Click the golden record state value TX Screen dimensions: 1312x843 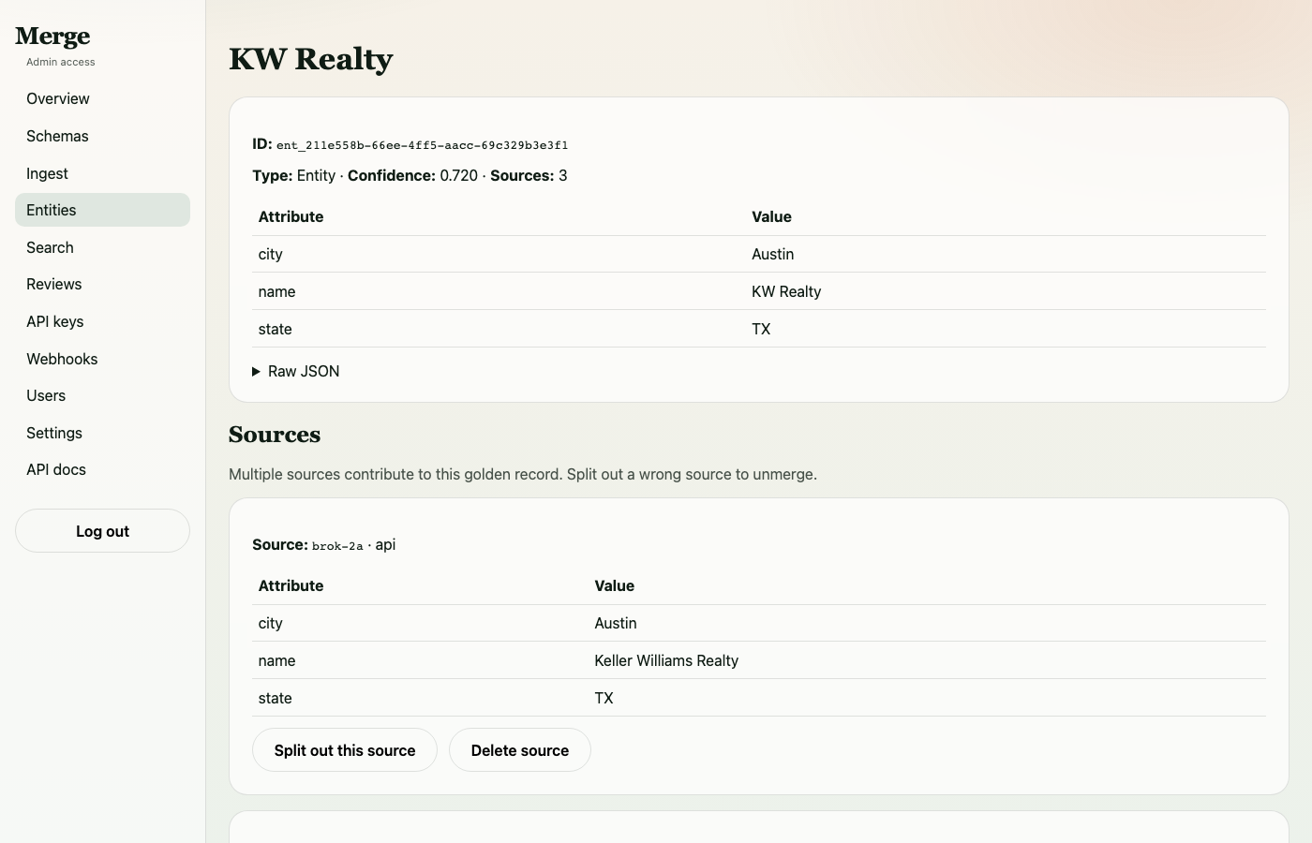[761, 329]
